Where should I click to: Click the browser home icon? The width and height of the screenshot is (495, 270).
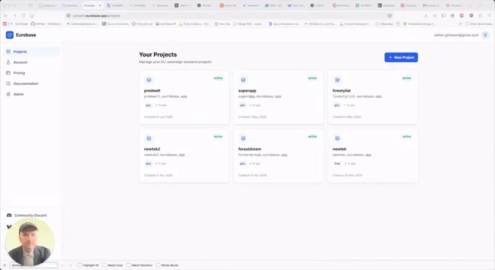32,15
